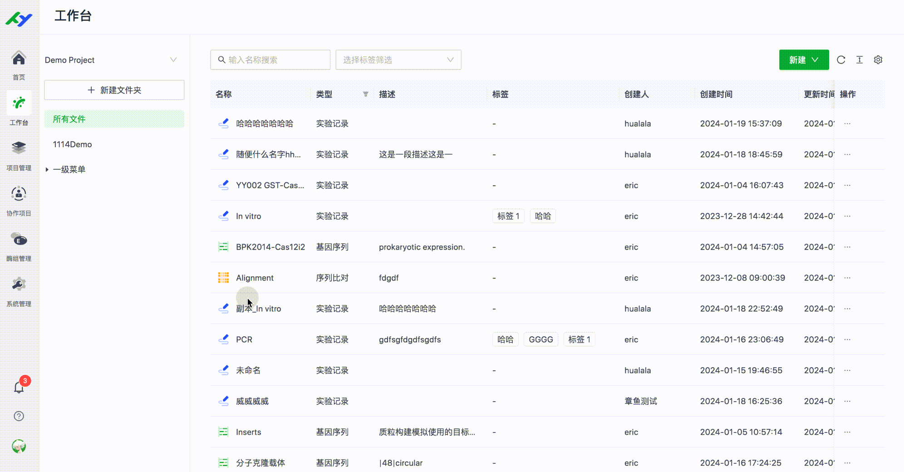The height and width of the screenshot is (472, 904).
Task: Open the filter on the 类型 column
Action: point(365,94)
